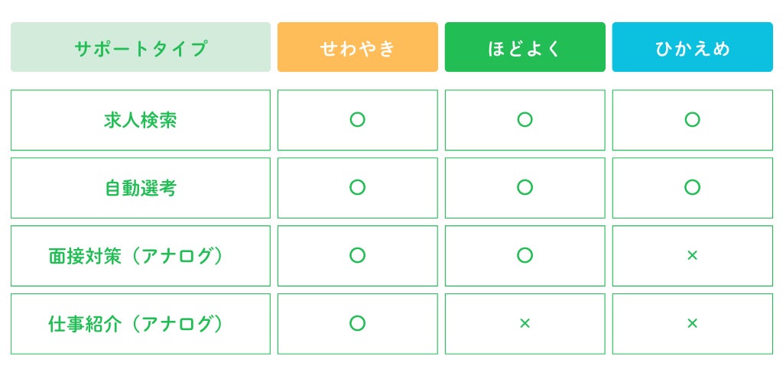Image resolution: width=783 pixels, height=382 pixels.
Task: Select the orange せわやき header
Action: [x=357, y=47]
